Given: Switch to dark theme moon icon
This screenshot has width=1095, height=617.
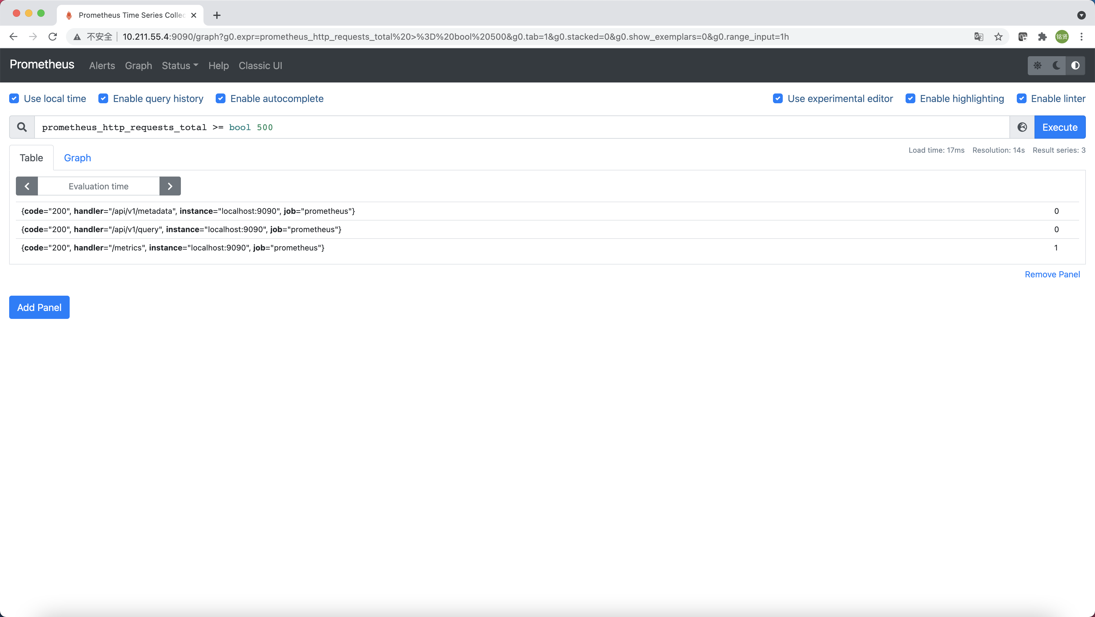Looking at the screenshot, I should (x=1056, y=65).
